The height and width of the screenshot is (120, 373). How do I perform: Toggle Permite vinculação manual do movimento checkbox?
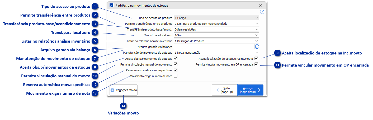point(176,64)
